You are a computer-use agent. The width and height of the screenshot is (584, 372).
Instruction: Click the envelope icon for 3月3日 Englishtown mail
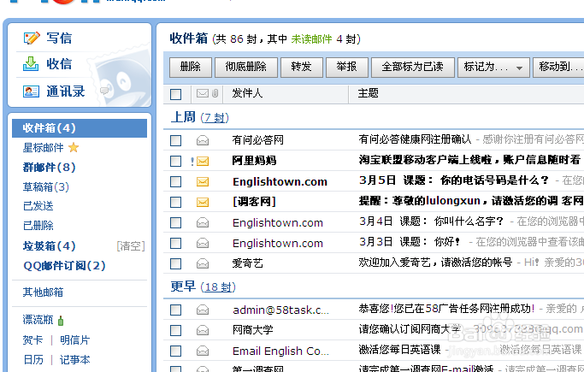(203, 243)
